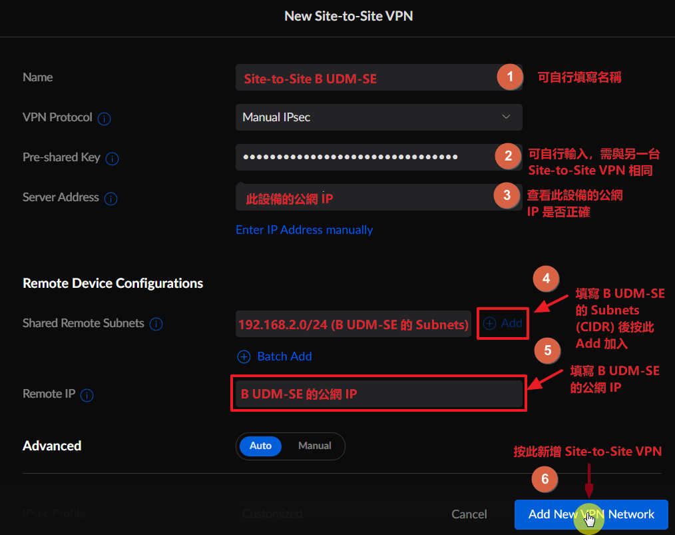
Task: Click the Cancel button
Action: [x=469, y=514]
